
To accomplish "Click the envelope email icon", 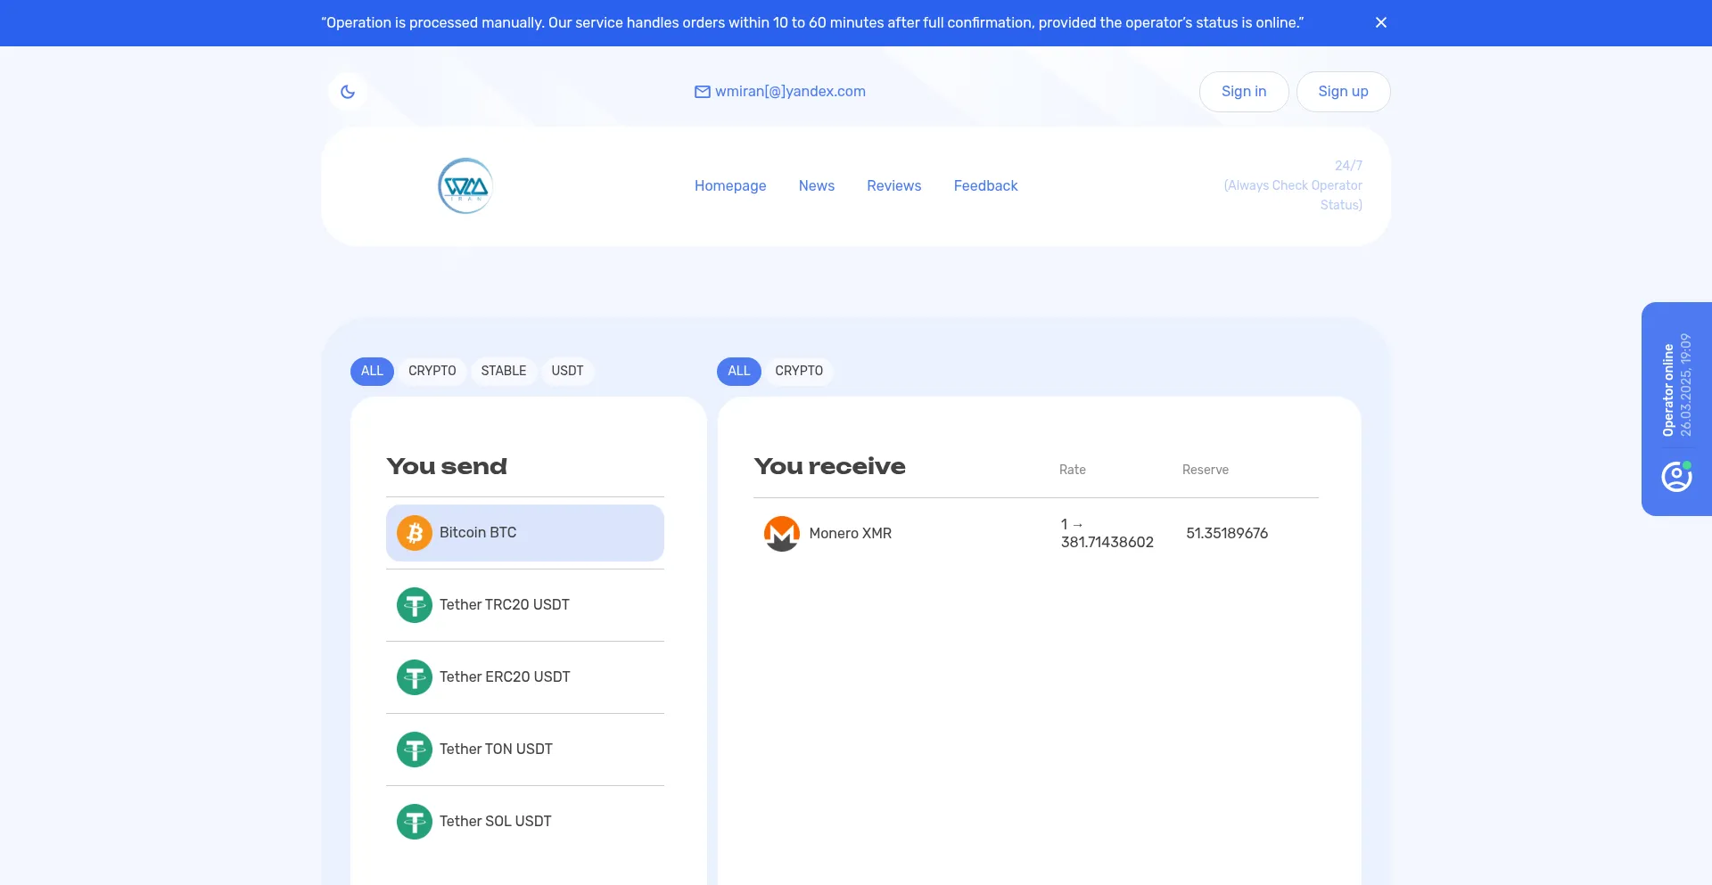I will 703,92.
